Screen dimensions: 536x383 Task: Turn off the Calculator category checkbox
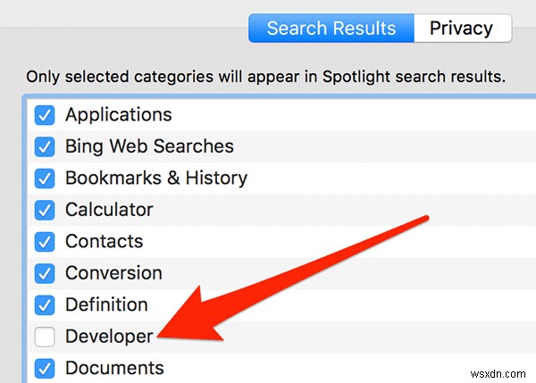pos(45,210)
